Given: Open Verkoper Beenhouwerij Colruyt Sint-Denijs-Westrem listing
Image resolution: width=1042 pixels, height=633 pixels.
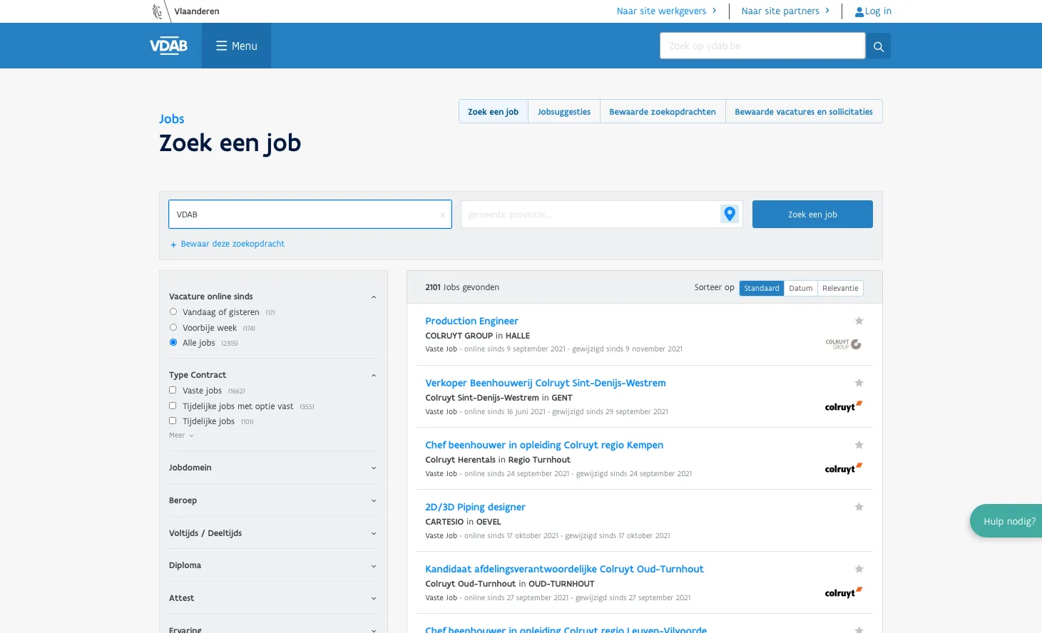Looking at the screenshot, I should click(x=546, y=383).
